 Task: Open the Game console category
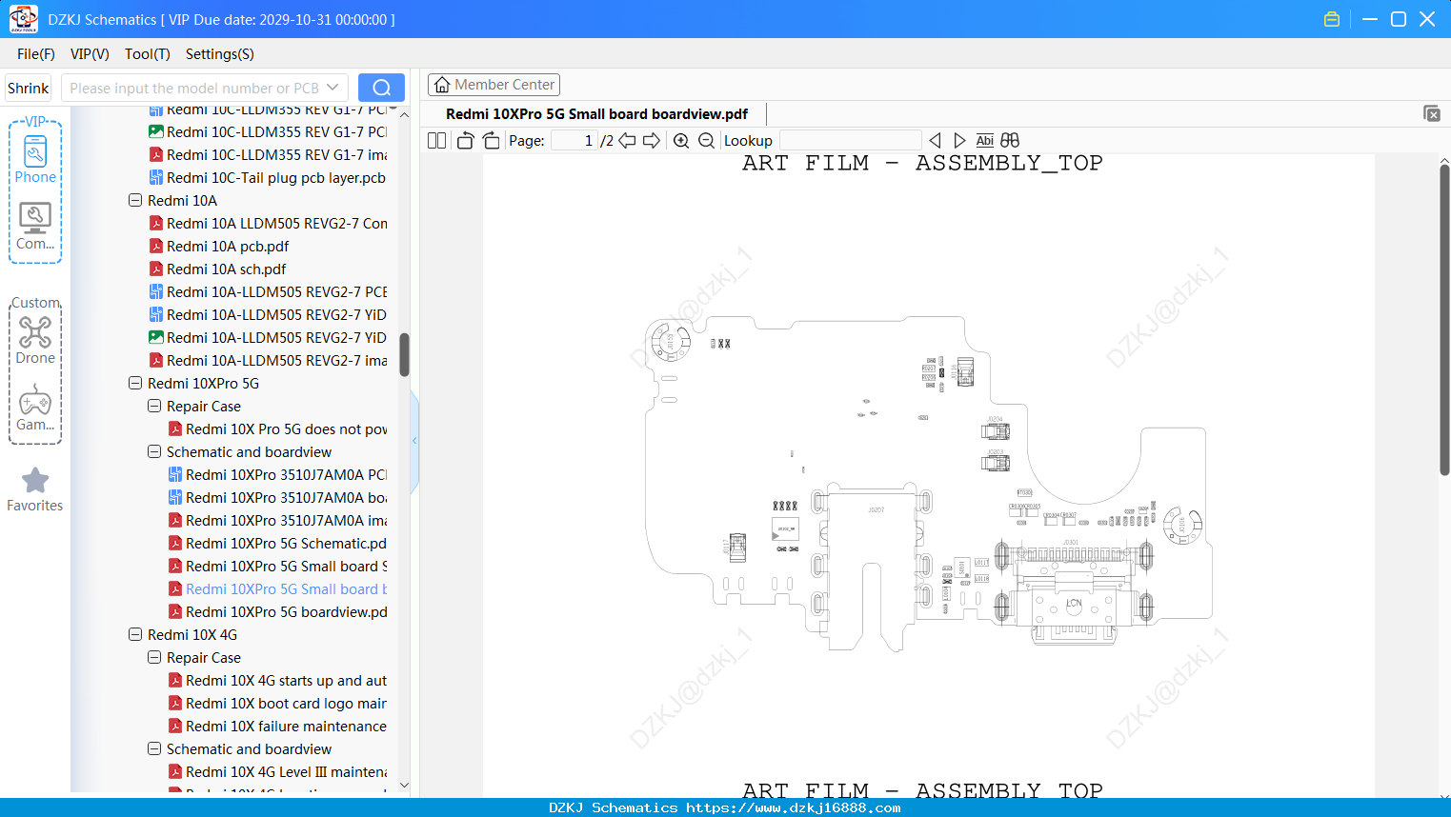pos(35,408)
